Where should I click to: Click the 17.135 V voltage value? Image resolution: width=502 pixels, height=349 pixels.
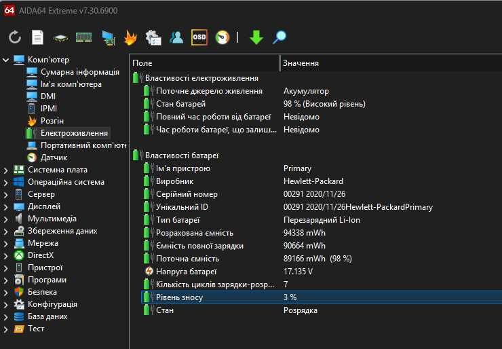click(298, 271)
